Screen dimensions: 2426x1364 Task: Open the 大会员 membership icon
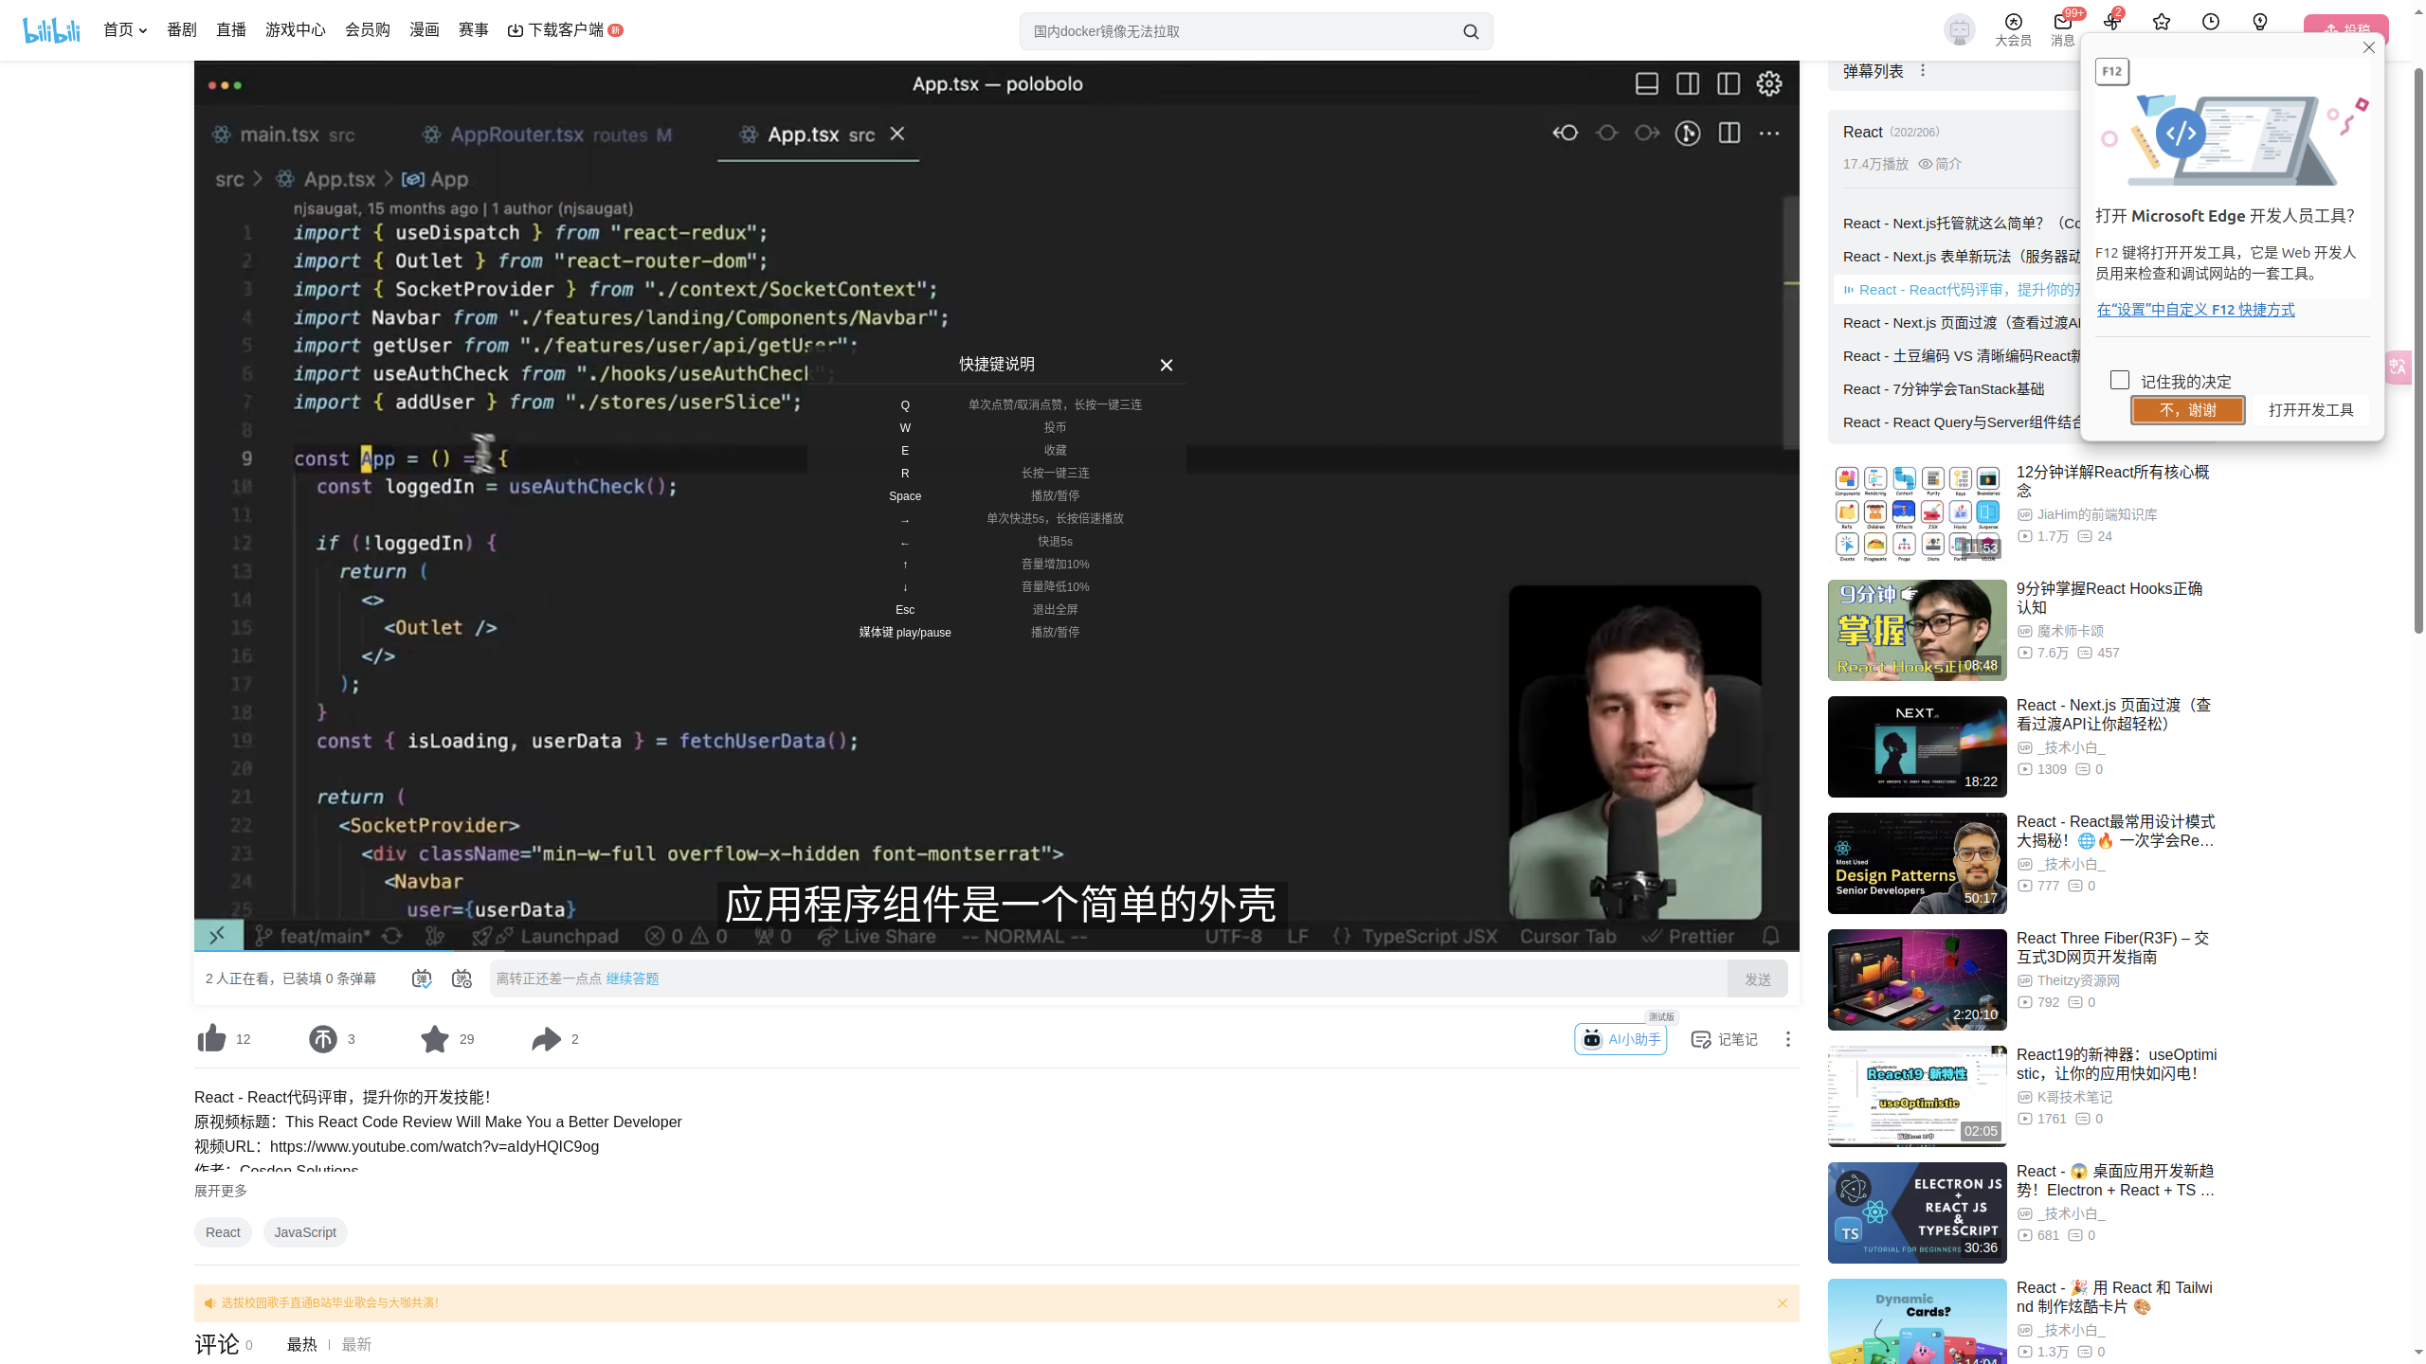tap(2013, 30)
